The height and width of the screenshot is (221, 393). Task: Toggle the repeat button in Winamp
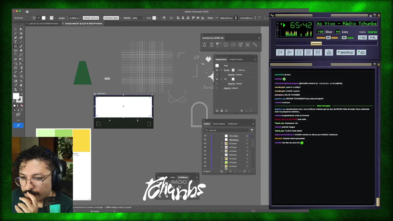pos(361,52)
